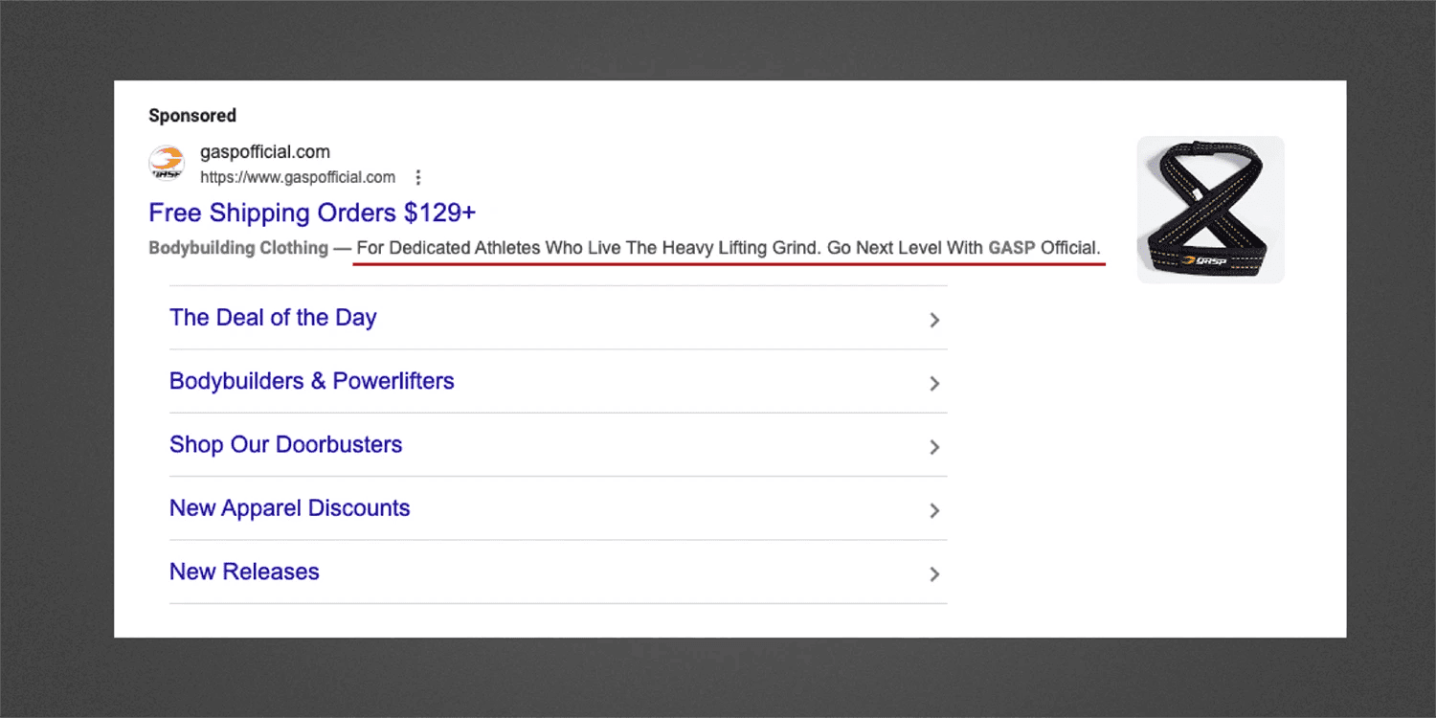Click the gaspofficial.com site name
The image size is (1436, 718).
click(265, 151)
